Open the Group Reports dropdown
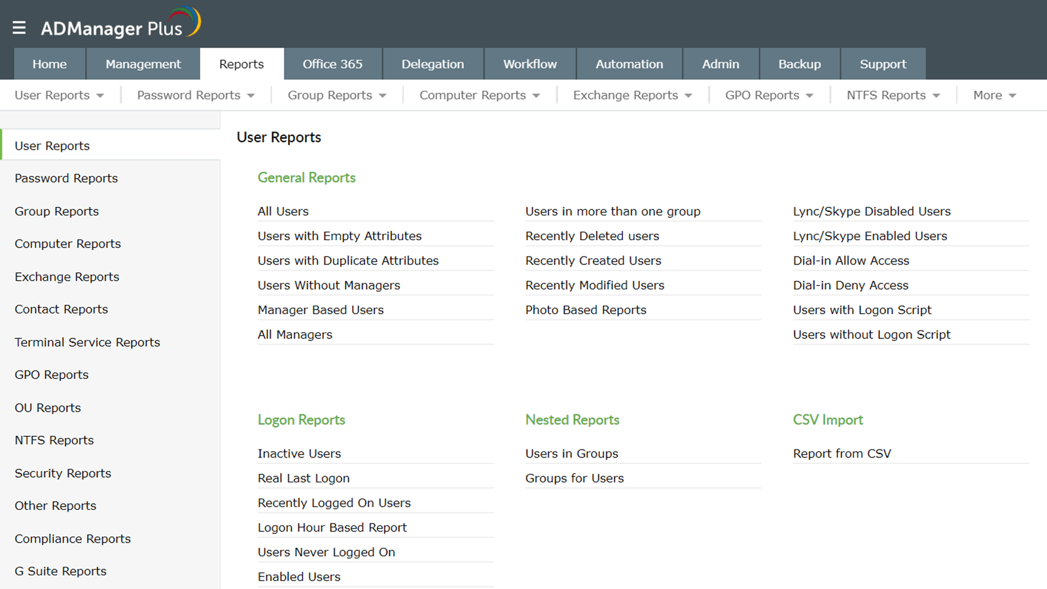Image resolution: width=1047 pixels, height=589 pixels. [337, 96]
